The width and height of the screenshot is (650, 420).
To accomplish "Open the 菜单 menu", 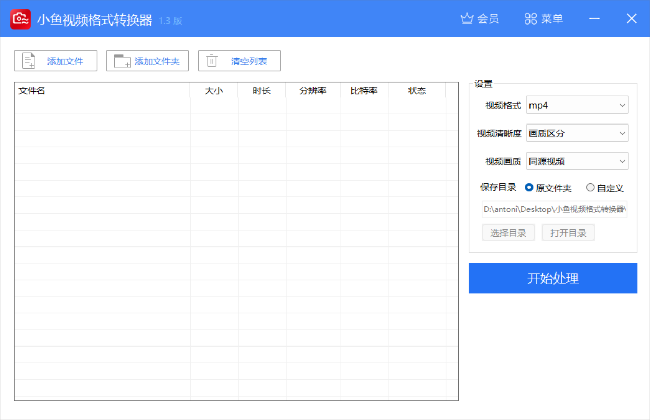I will pos(543,18).
